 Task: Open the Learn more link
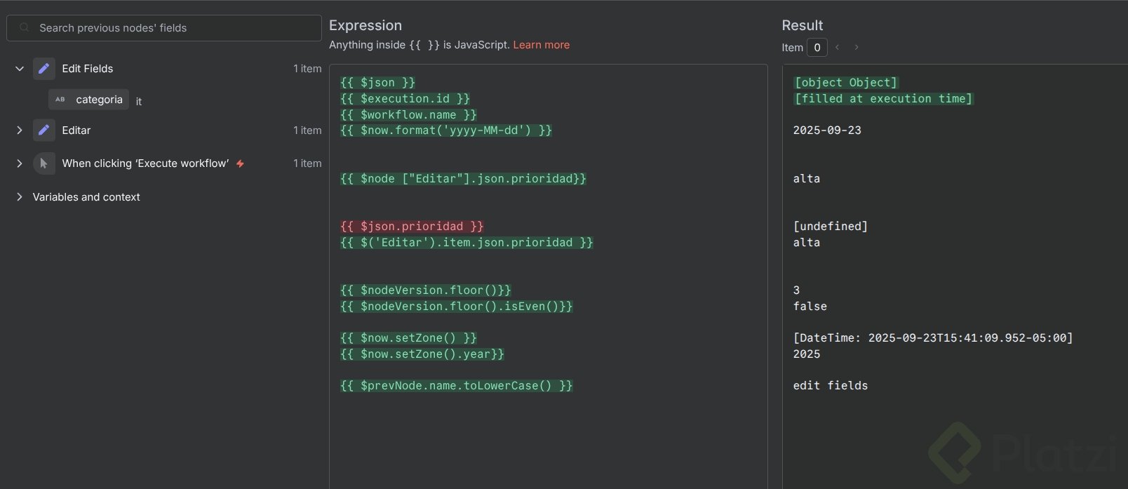(x=541, y=45)
